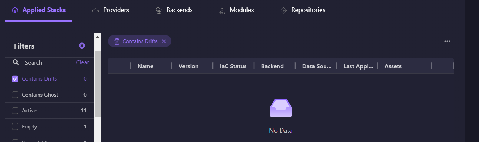
Task: Click the Backends bucket icon
Action: [x=159, y=11]
